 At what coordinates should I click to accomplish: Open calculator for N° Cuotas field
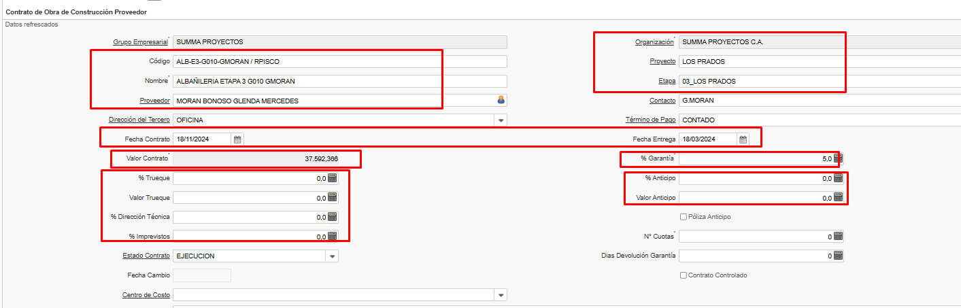[838, 237]
